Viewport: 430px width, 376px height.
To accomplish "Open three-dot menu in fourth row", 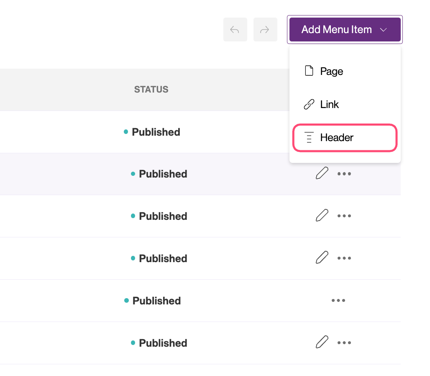I will tap(344, 258).
